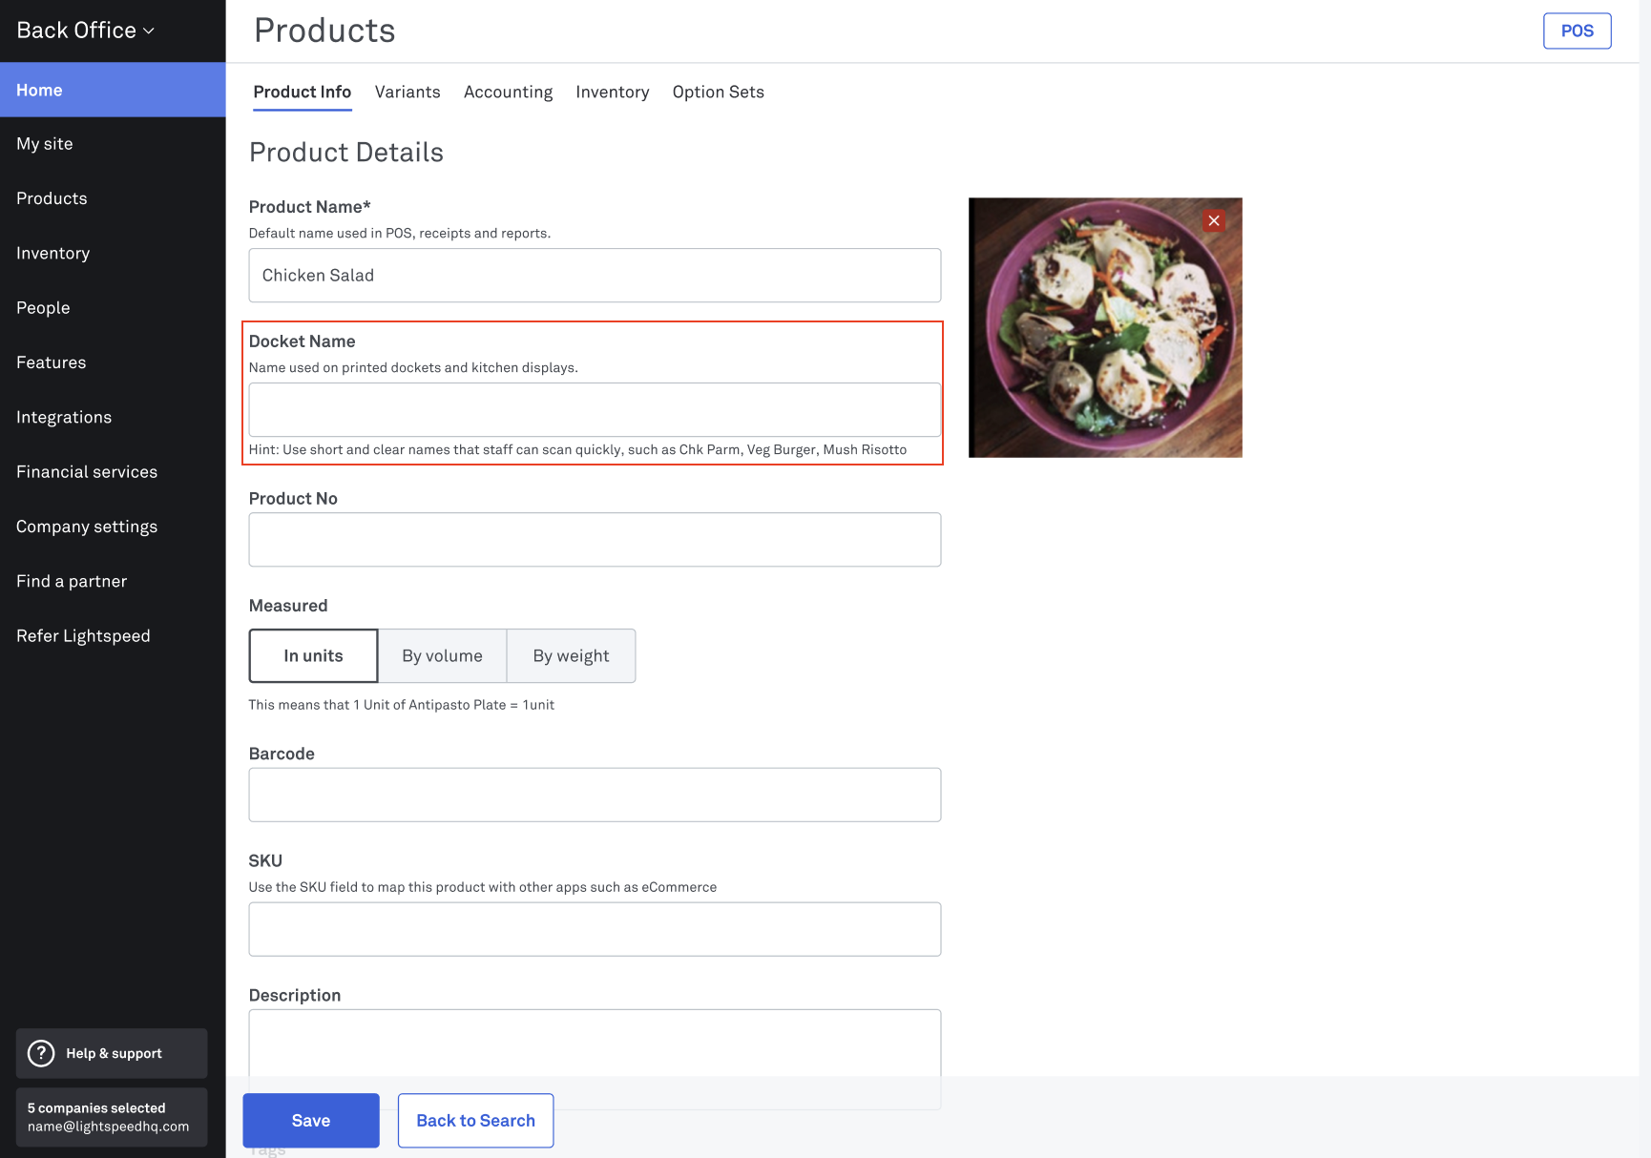Screen dimensions: 1651x1158
Task: Open the POS button at top right
Action: (1577, 31)
